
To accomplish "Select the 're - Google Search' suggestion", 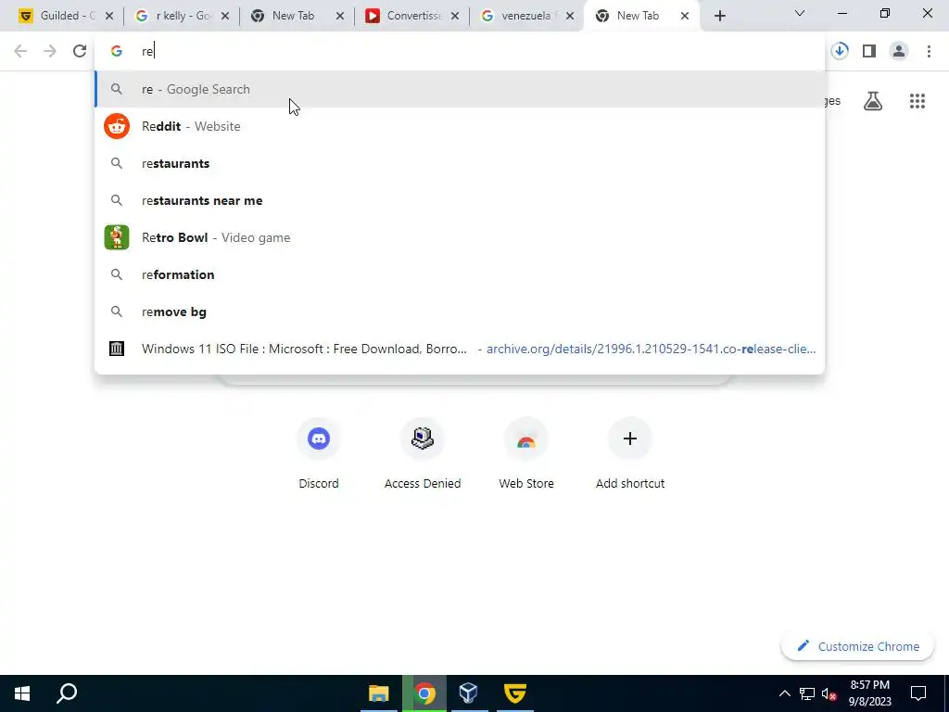I will click(460, 89).
